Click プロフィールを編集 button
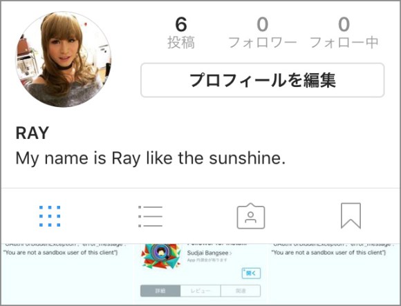 (263, 80)
